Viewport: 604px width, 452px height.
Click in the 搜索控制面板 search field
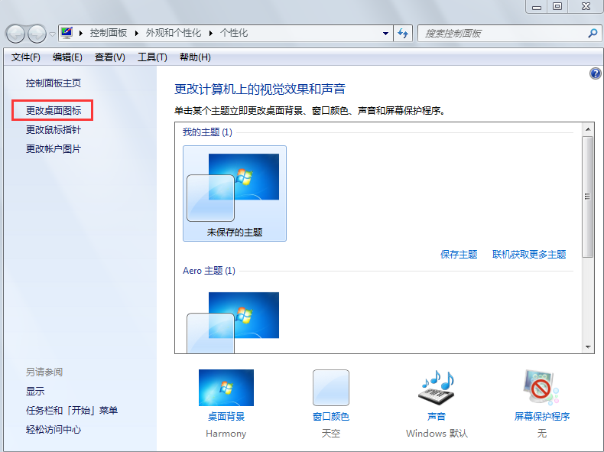[501, 34]
